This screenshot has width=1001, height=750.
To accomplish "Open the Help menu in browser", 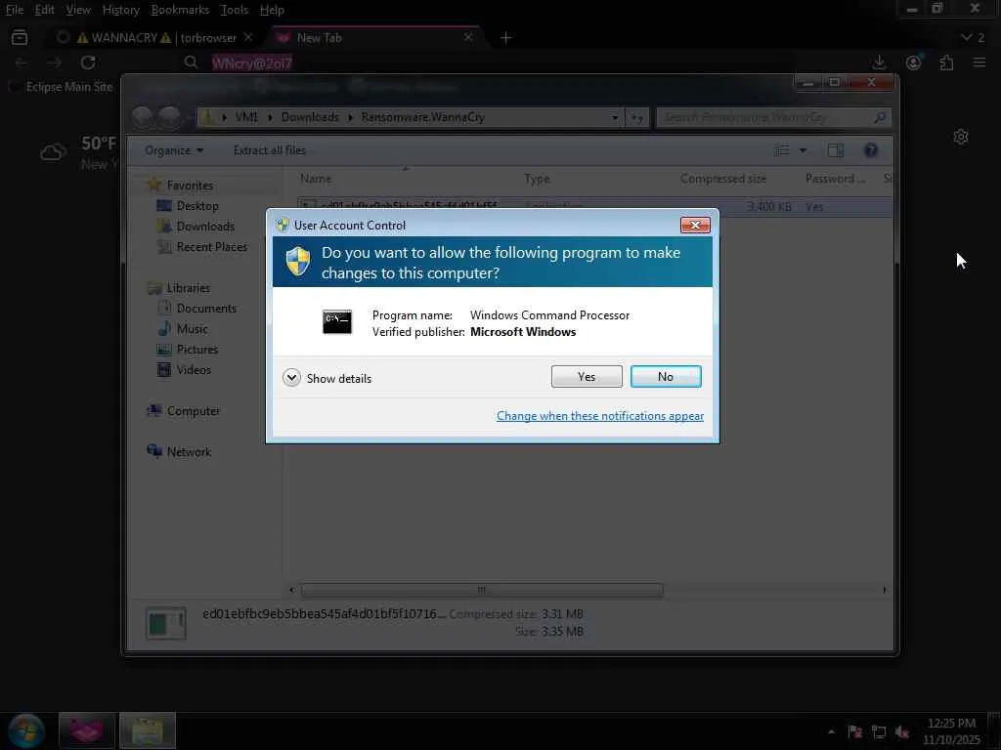I will (272, 10).
